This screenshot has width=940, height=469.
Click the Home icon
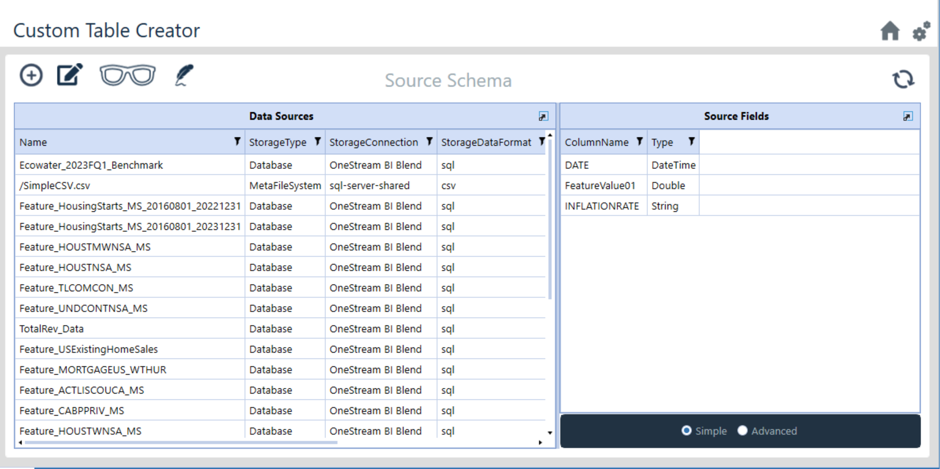coord(890,31)
